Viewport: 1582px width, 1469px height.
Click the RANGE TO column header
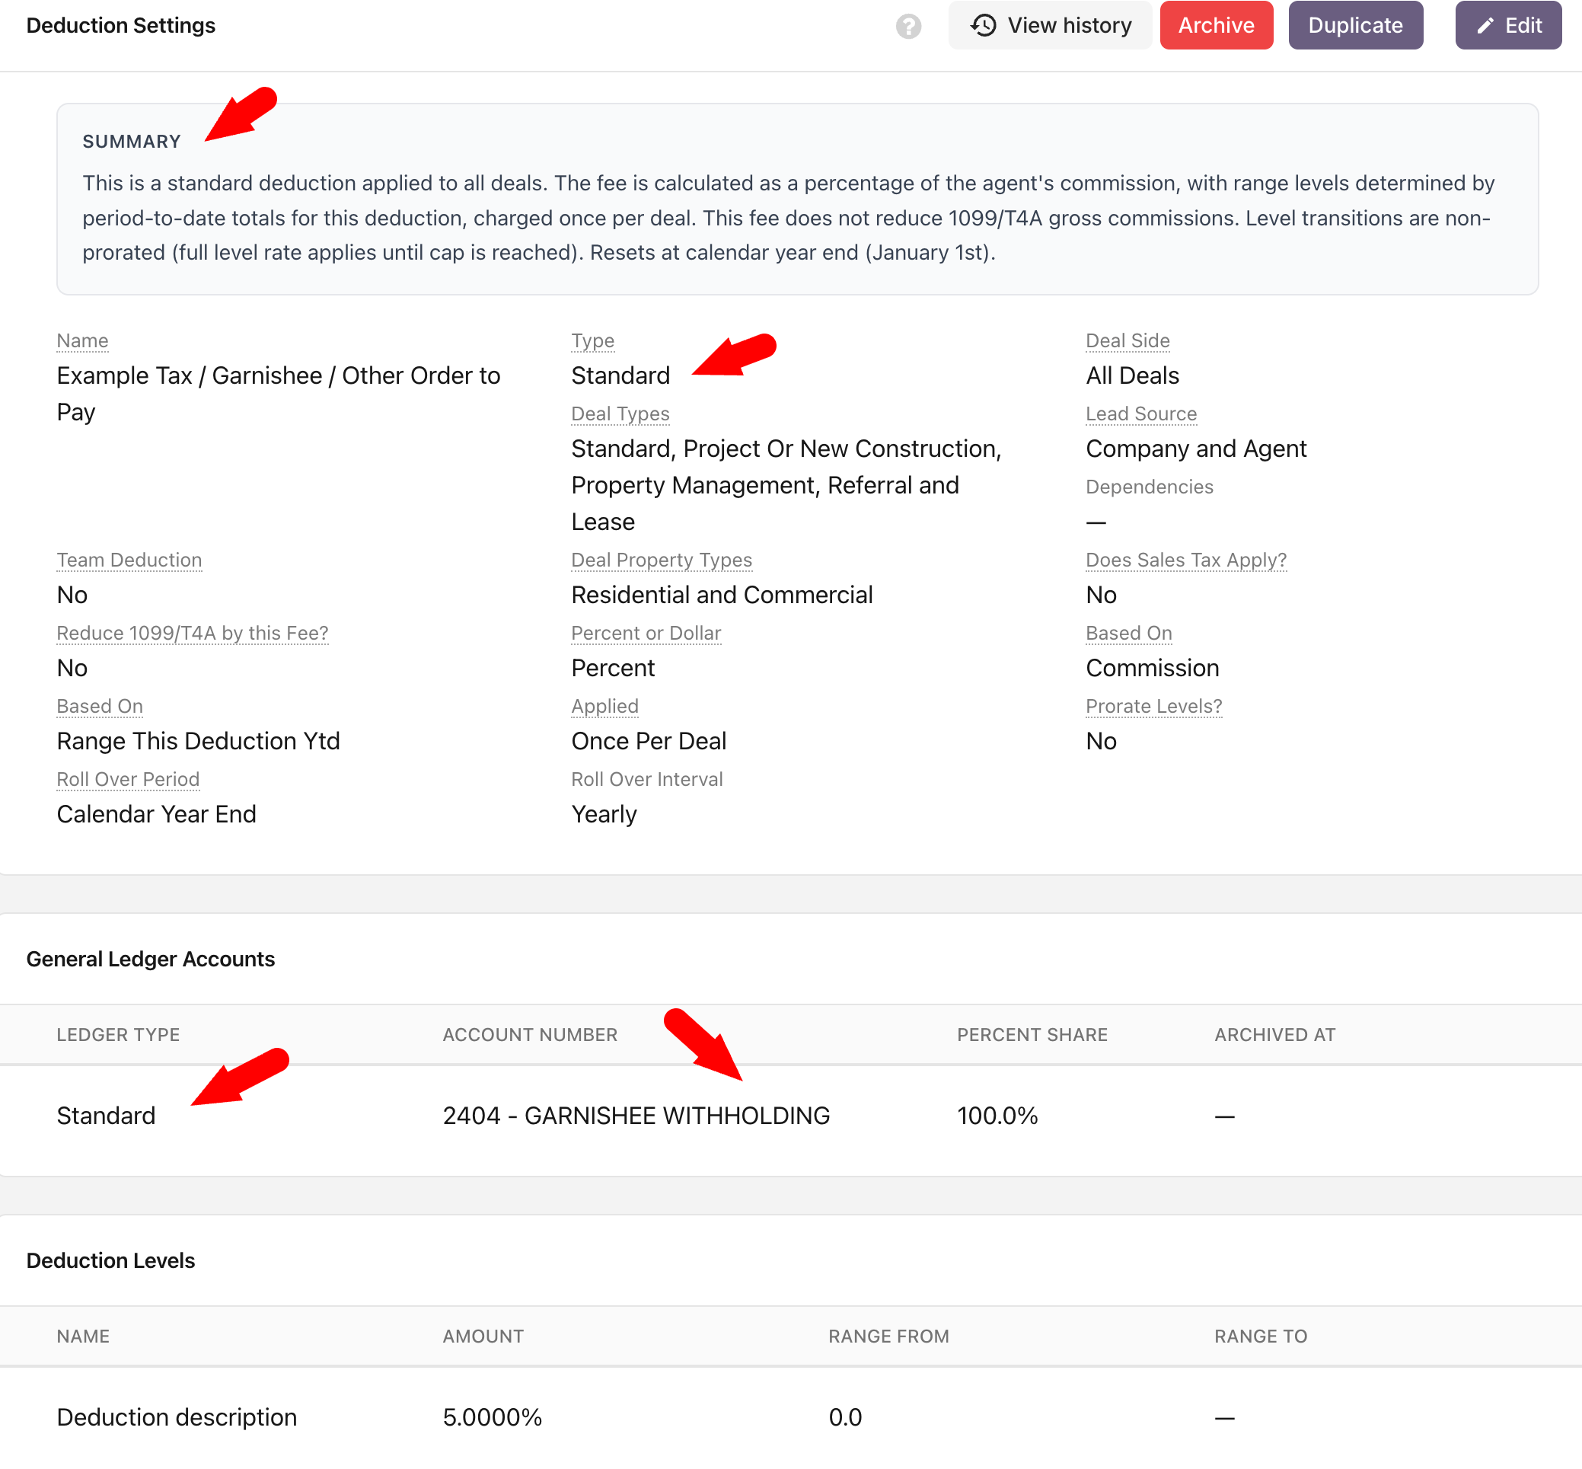(1260, 1336)
